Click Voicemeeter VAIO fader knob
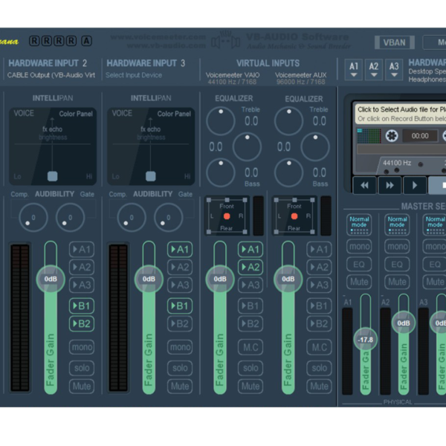This screenshot has height=446, width=446. 220,279
